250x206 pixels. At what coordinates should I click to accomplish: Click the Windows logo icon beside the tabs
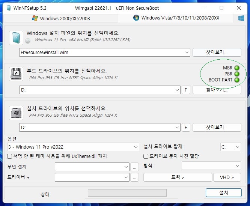[x=241, y=18]
